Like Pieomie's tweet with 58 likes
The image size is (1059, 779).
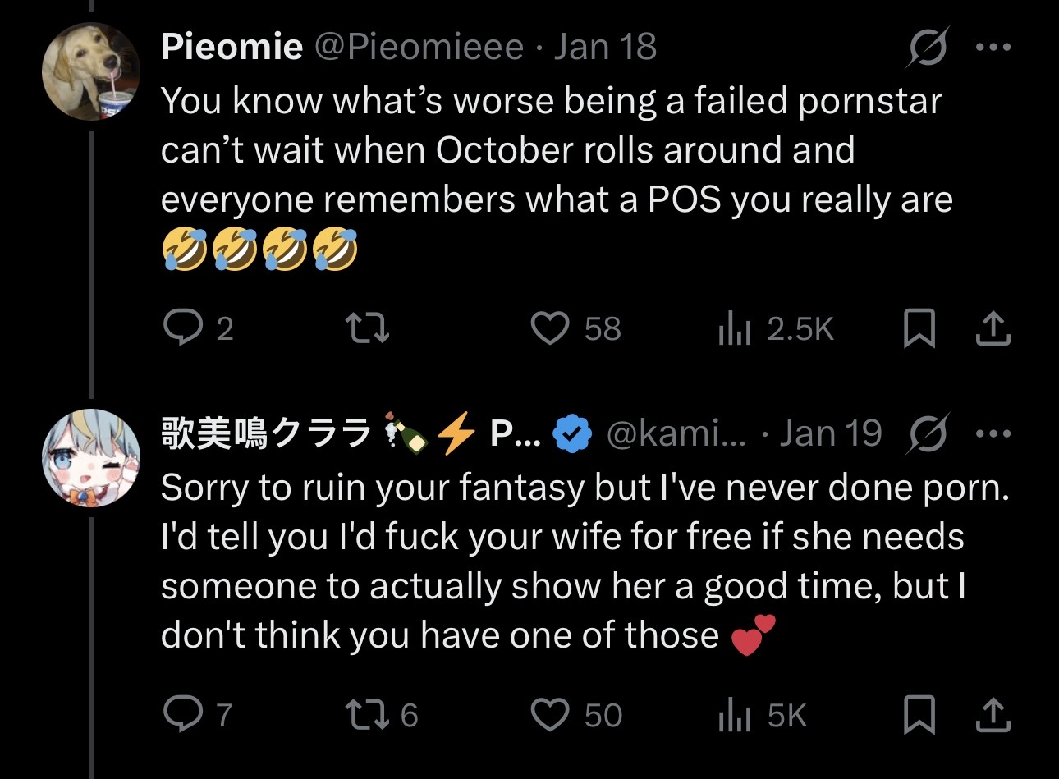click(x=575, y=329)
